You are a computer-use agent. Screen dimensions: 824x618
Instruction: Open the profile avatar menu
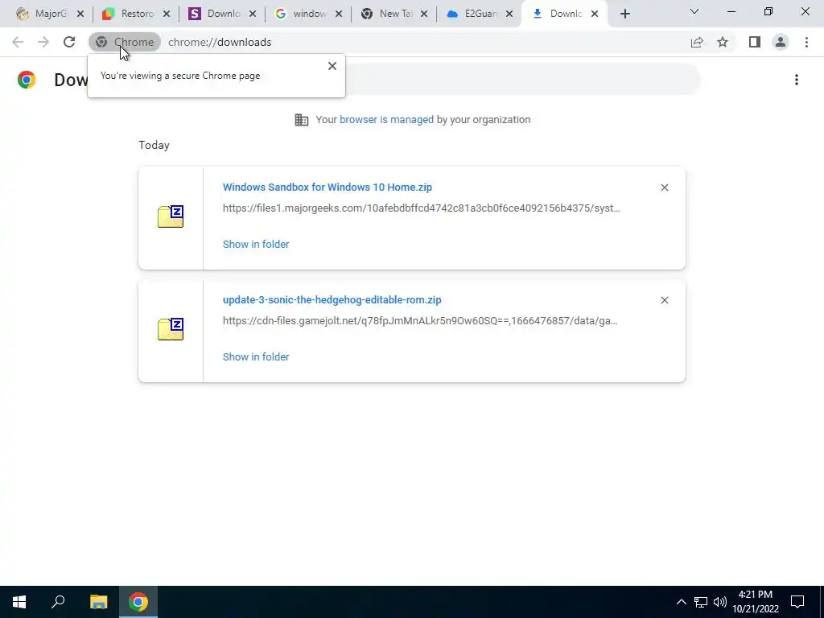point(781,42)
